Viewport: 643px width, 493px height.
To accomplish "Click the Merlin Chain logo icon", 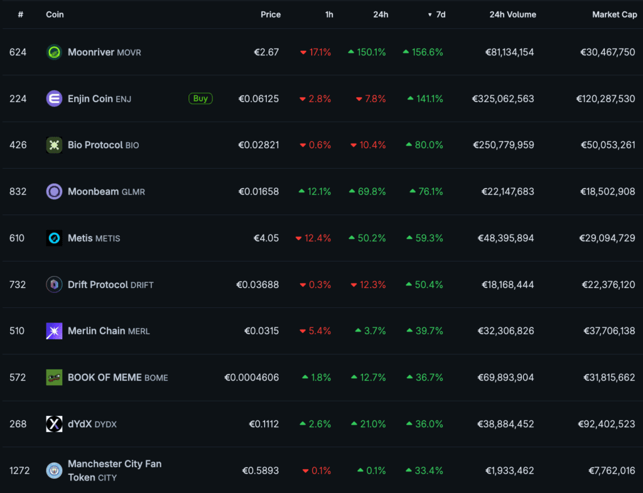I will [54, 331].
